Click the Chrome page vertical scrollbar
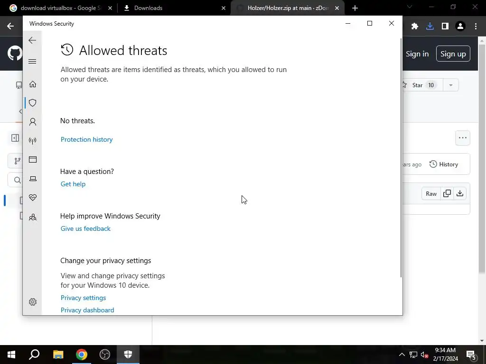Viewport: 486px width, 364px height. pos(482,159)
